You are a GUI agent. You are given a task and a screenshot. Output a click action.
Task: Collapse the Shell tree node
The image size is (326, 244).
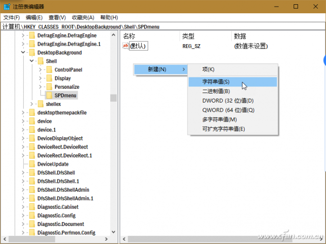[x=31, y=61]
